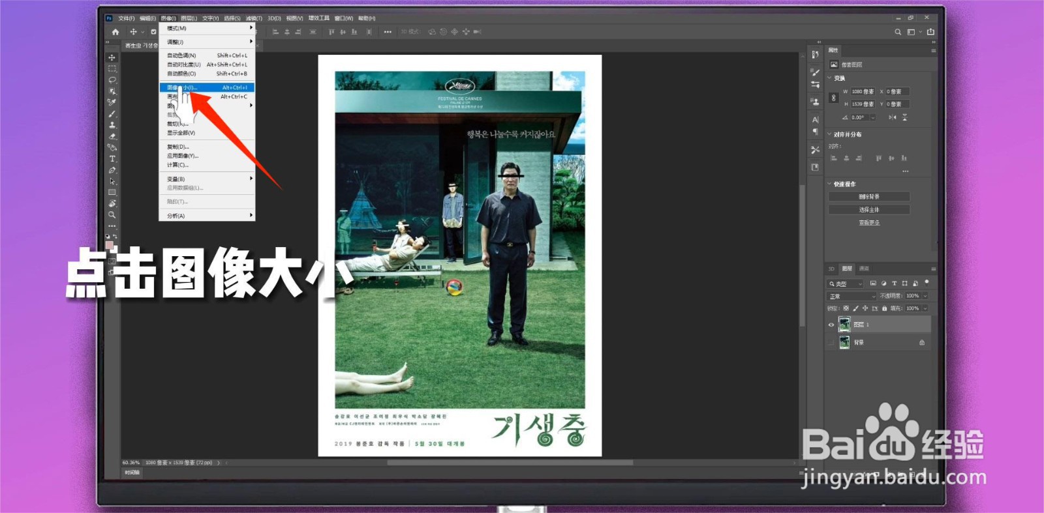Click the Home icon in options bar

[x=115, y=31]
